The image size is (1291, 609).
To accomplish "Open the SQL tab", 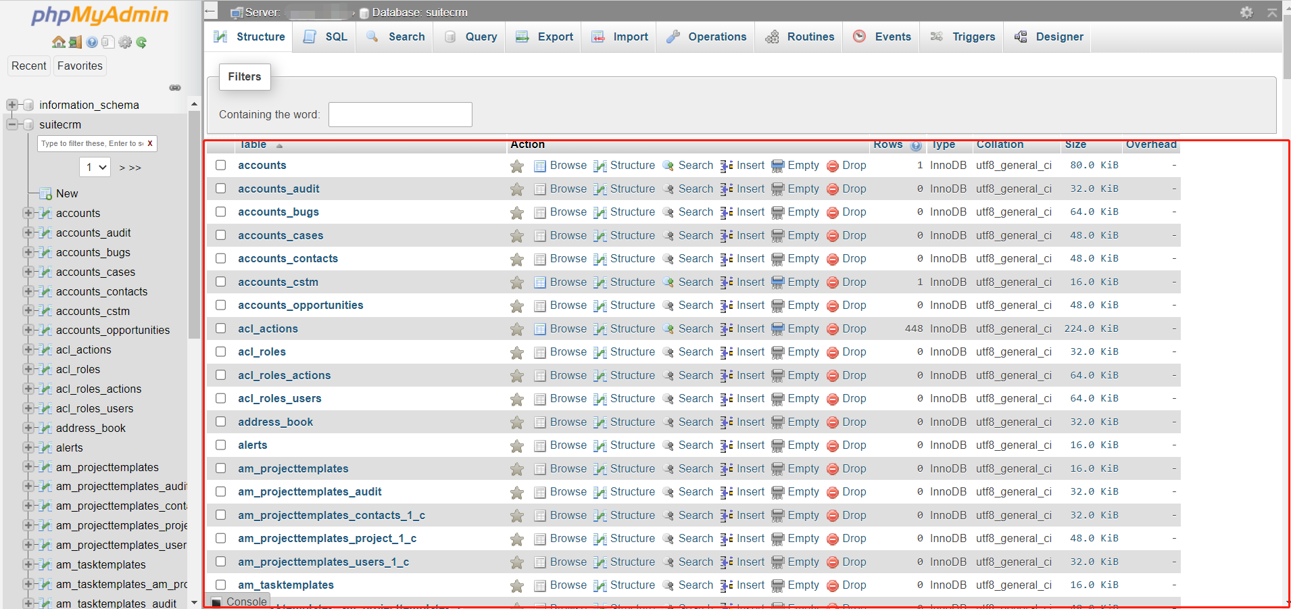I will tap(325, 37).
